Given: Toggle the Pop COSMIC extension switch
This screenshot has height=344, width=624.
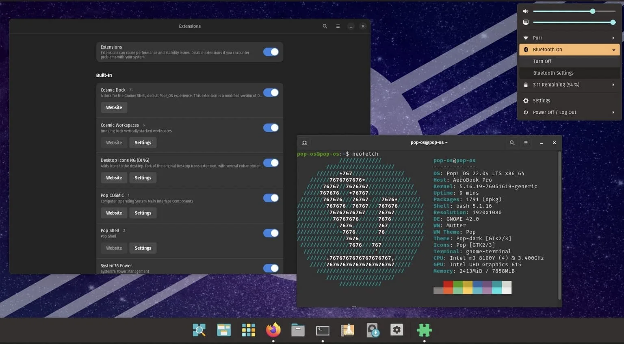Looking at the screenshot, I should (x=271, y=198).
